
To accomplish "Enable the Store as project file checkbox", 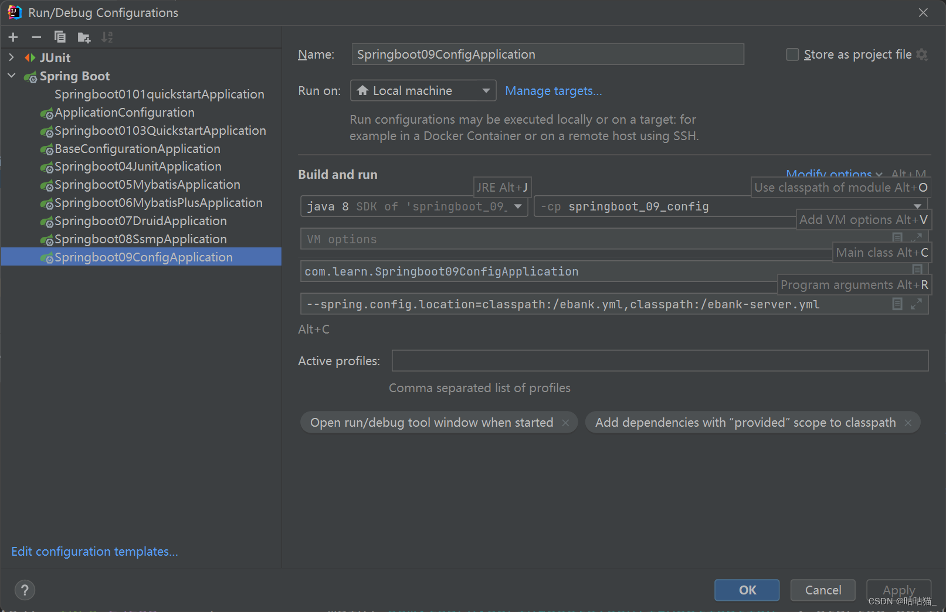I will click(x=792, y=54).
